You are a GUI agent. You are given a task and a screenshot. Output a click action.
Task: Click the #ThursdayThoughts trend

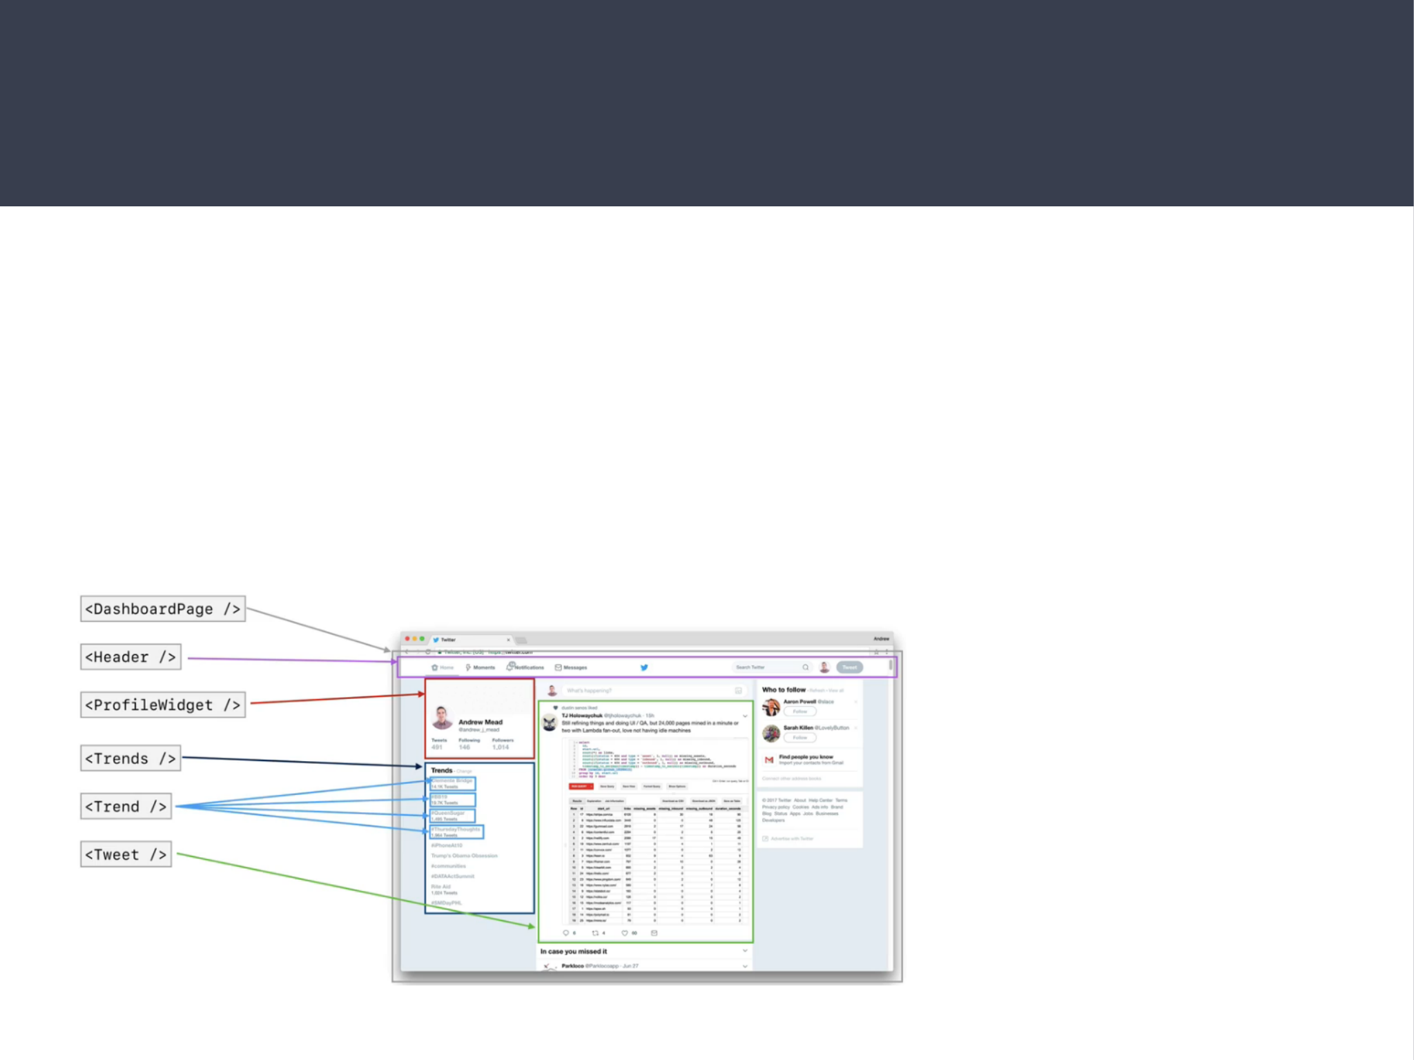[x=456, y=830]
